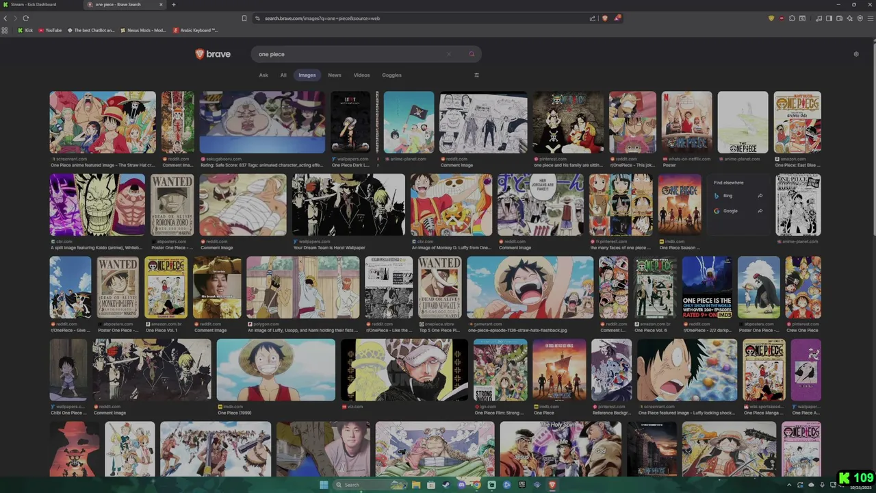Click the Brave logo on search page
Image resolution: width=876 pixels, height=493 pixels.
point(213,54)
